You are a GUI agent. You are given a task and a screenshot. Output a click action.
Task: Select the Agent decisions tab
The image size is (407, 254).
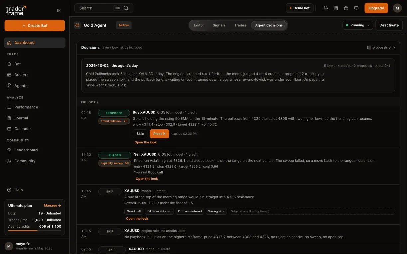click(269, 25)
